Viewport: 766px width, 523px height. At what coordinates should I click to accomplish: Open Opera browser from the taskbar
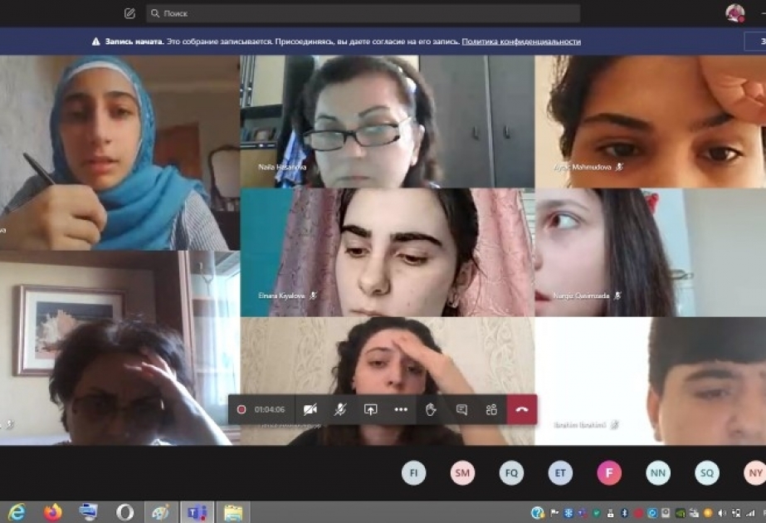click(124, 512)
